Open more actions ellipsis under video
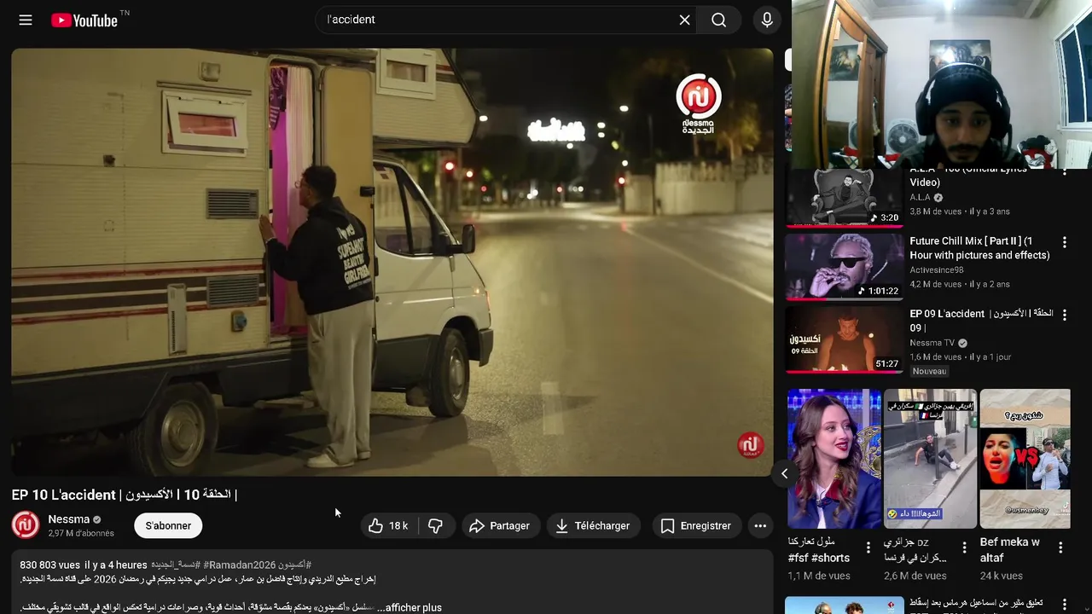 760,525
